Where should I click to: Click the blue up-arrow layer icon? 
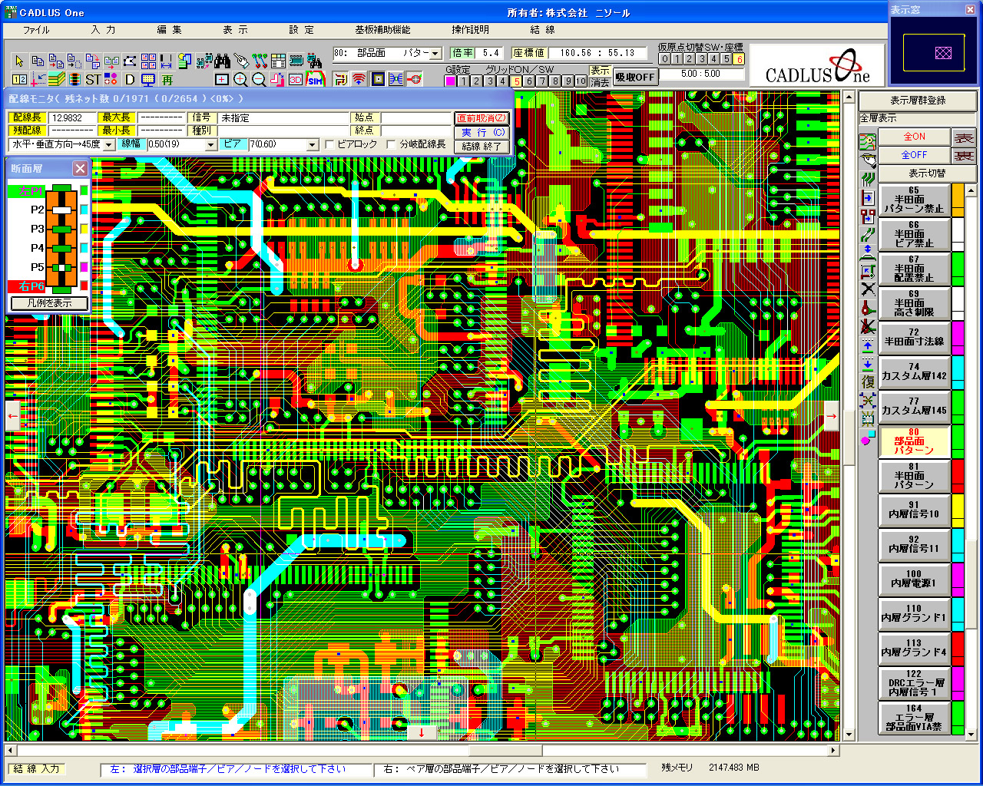[x=867, y=346]
